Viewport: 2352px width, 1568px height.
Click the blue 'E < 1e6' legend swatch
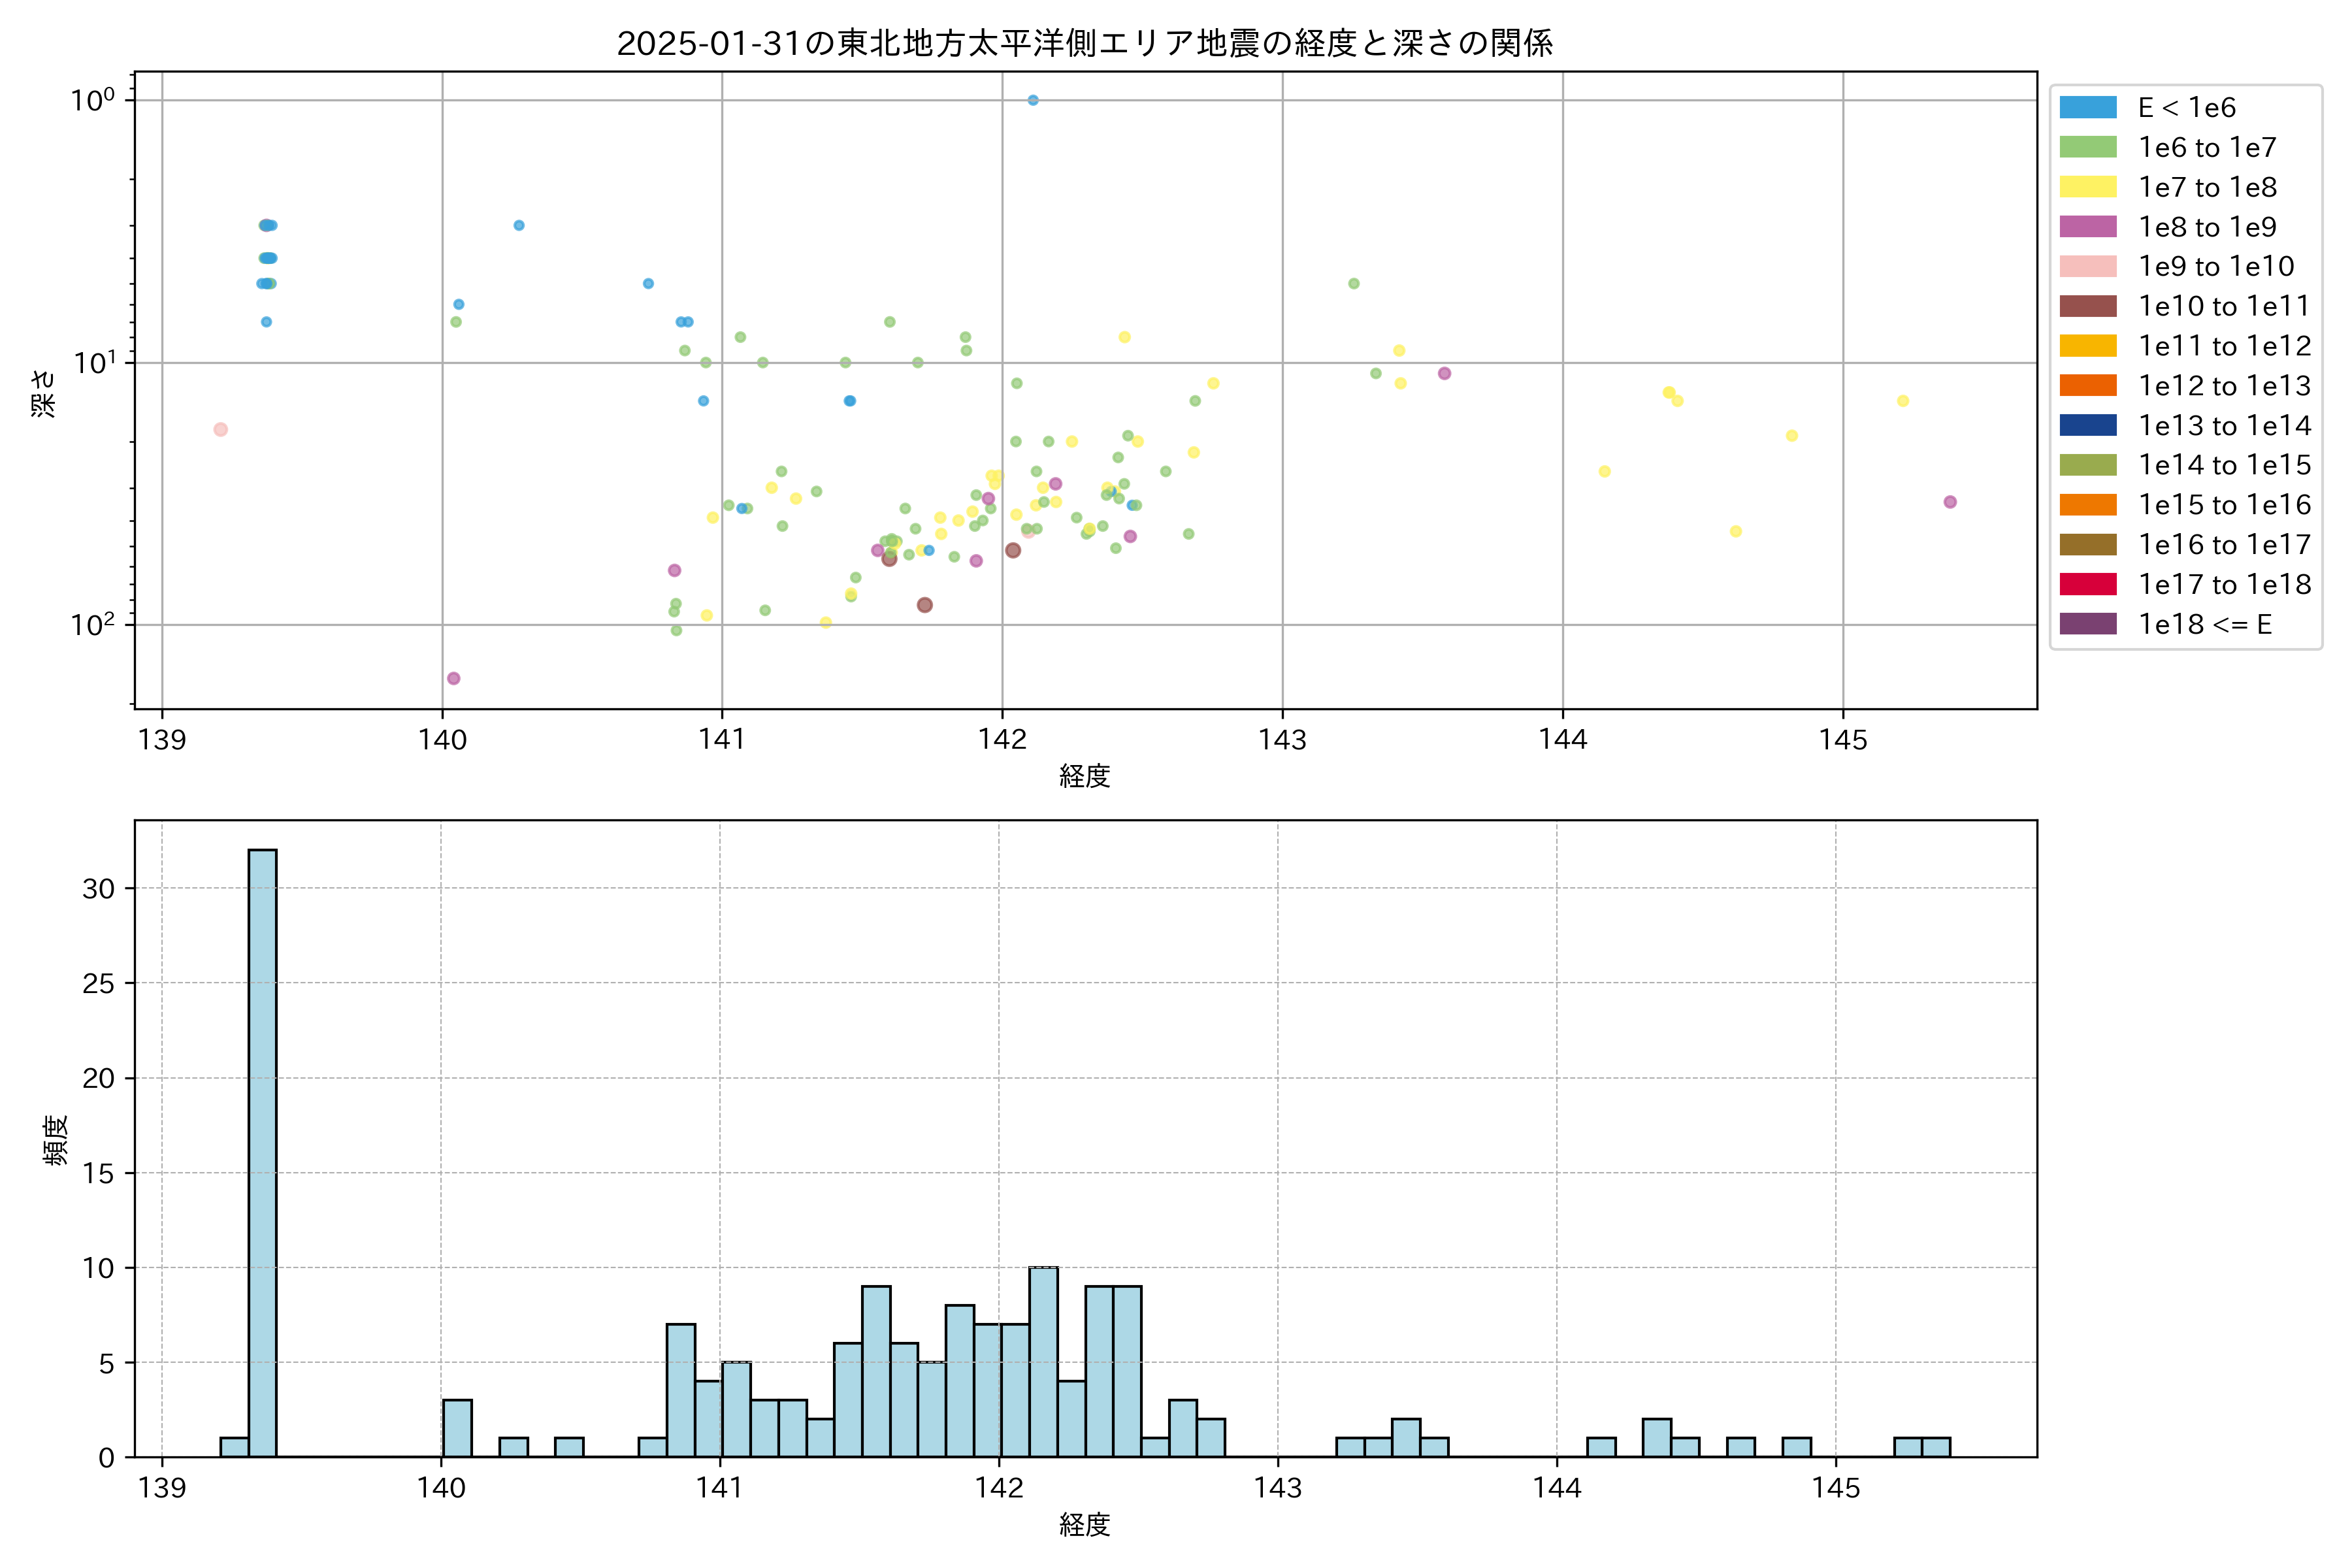[x=2088, y=108]
